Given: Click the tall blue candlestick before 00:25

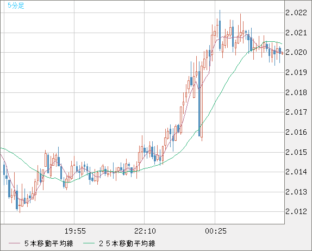Looking at the screenshot, I should pos(199,103).
